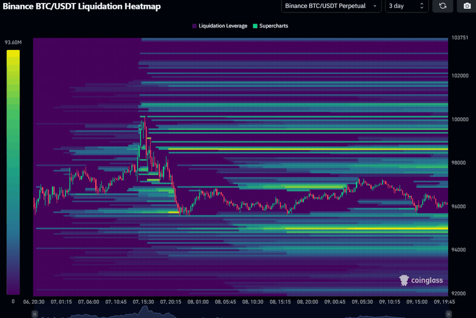This screenshot has width=476, height=318.
Task: Toggle the Supercharts legend series
Action: pyautogui.click(x=271, y=26)
